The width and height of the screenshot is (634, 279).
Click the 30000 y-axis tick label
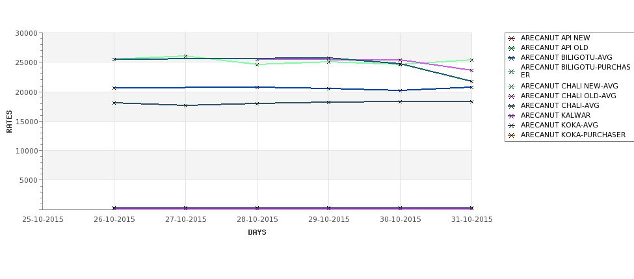click(26, 33)
